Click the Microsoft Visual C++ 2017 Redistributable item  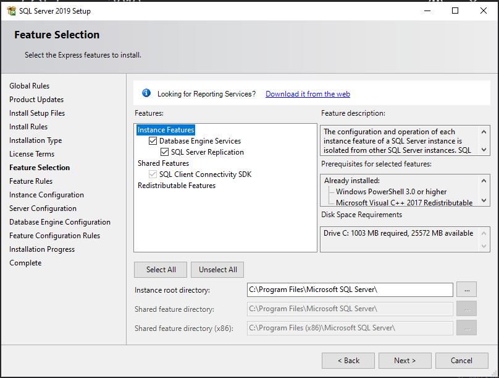click(404, 203)
